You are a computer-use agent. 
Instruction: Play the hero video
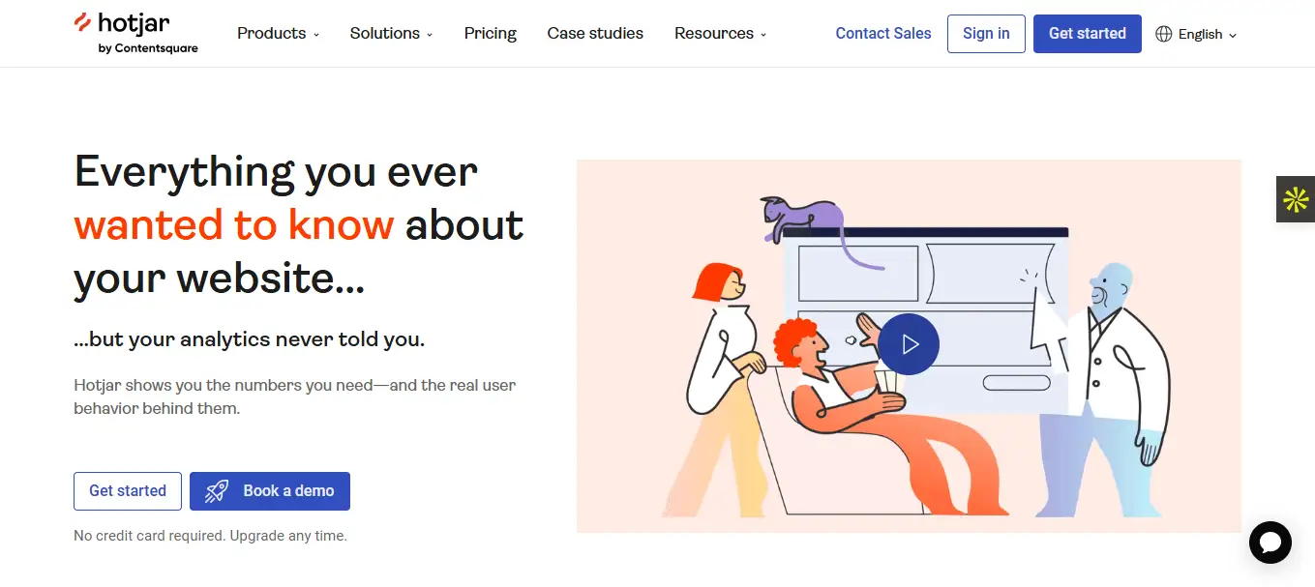(x=909, y=344)
